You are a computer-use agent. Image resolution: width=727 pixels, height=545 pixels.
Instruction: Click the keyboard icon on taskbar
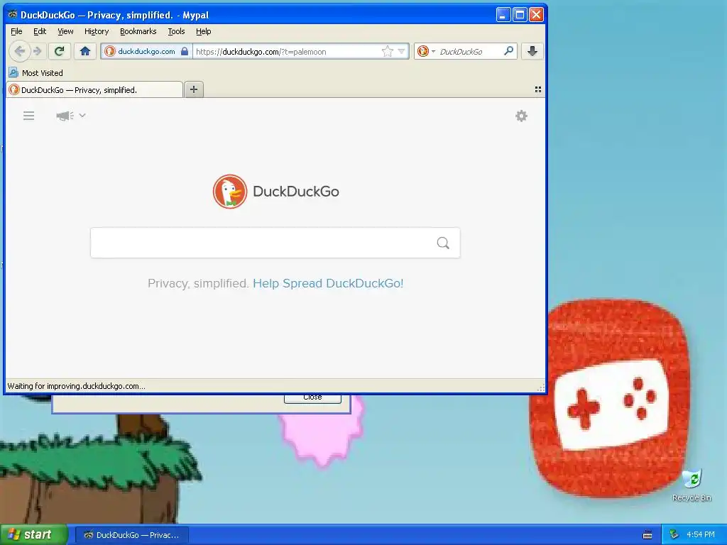[647, 535]
